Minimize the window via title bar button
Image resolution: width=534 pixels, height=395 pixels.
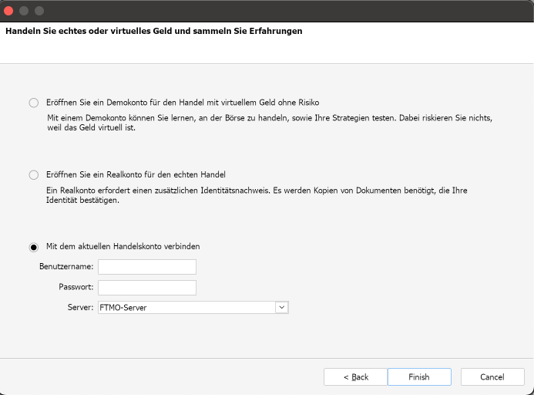tap(24, 11)
